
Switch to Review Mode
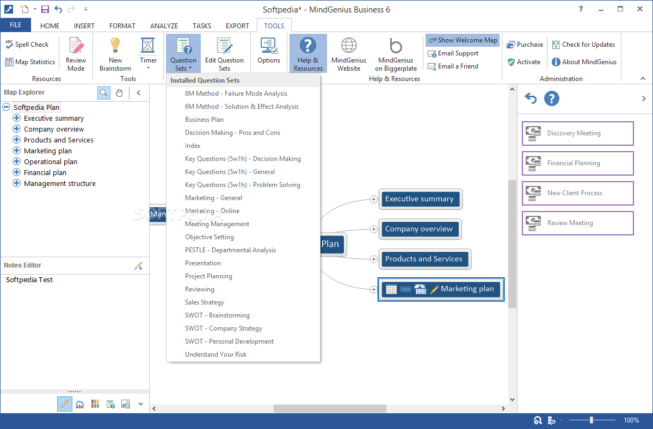point(76,54)
